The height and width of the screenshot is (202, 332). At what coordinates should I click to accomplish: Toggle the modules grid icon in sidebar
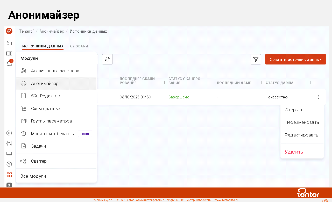click(x=9, y=175)
